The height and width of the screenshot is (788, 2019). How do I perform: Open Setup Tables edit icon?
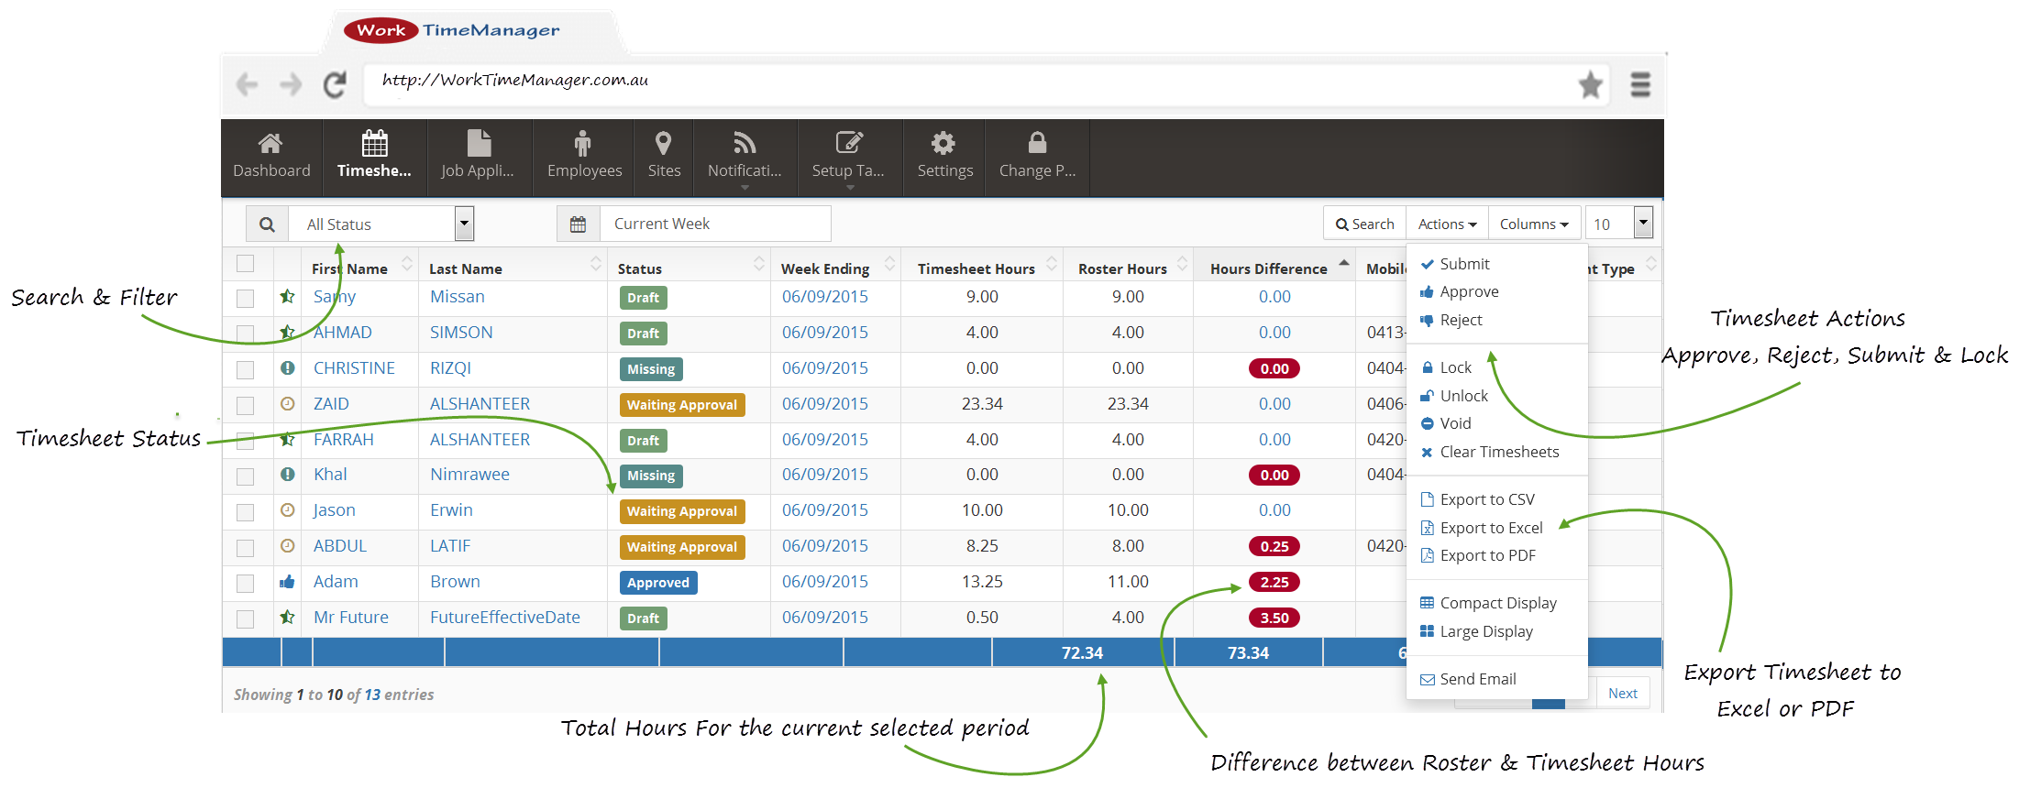point(848,143)
